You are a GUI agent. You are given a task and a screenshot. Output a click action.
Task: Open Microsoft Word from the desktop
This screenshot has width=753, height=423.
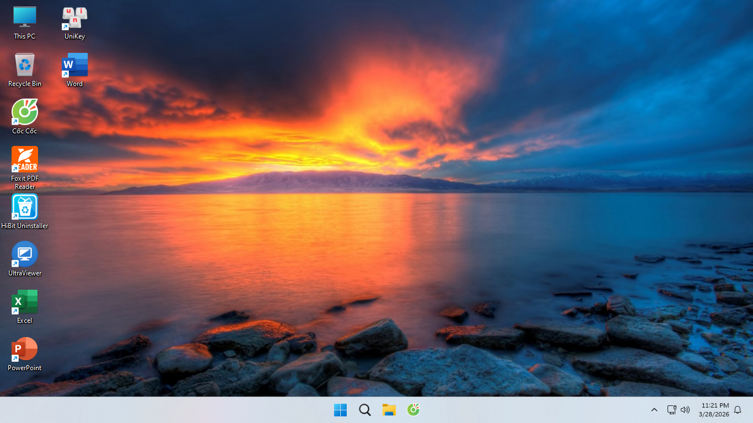tap(74, 64)
